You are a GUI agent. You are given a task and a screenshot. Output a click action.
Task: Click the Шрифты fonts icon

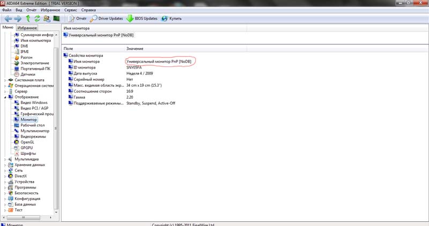17,154
